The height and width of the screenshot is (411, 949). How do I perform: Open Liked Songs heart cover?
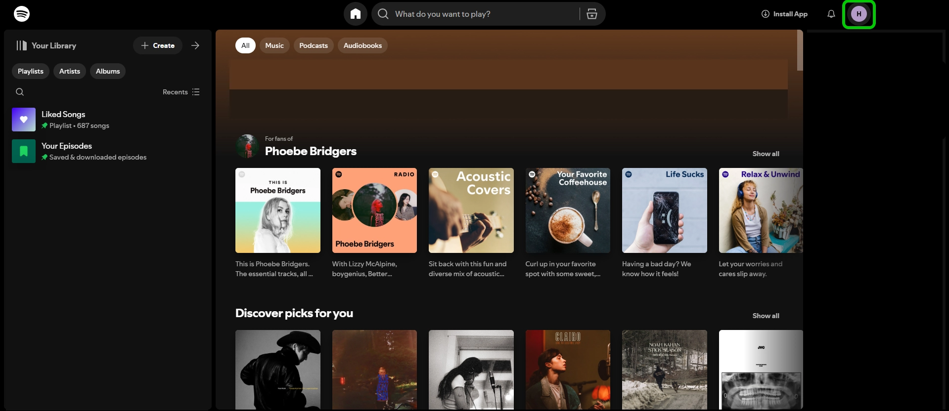click(x=24, y=120)
